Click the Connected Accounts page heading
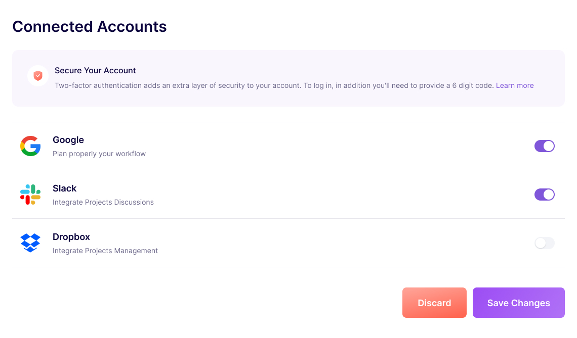The image size is (577, 338). pyautogui.click(x=90, y=26)
